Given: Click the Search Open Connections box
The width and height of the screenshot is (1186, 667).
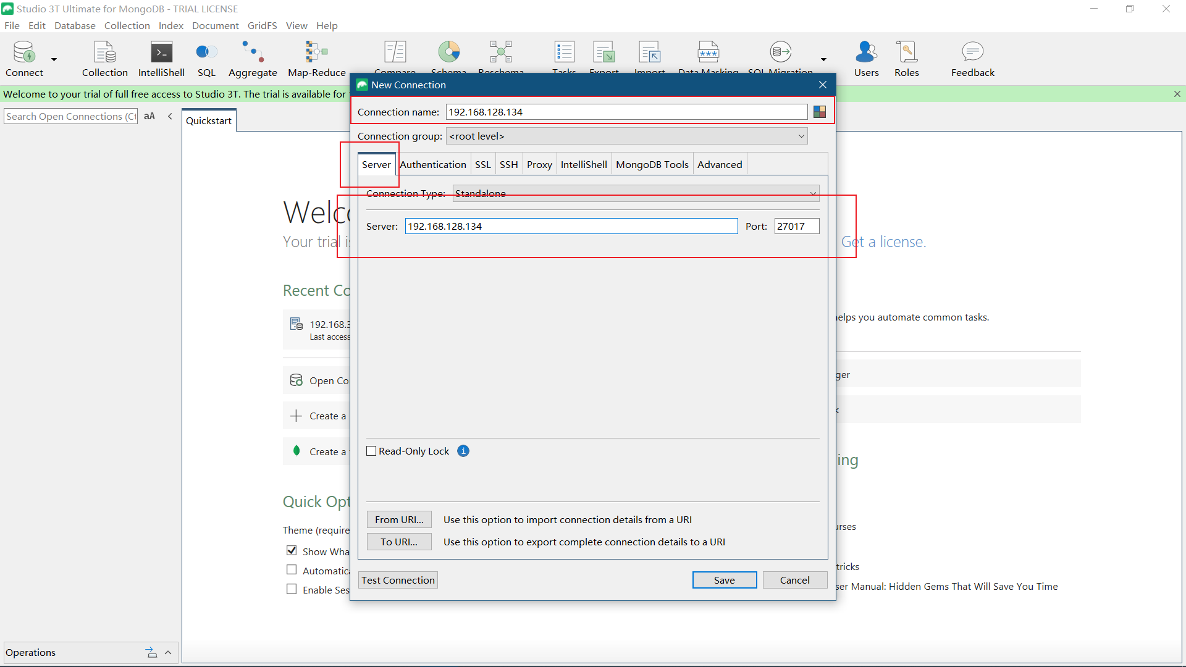Looking at the screenshot, I should [70, 116].
